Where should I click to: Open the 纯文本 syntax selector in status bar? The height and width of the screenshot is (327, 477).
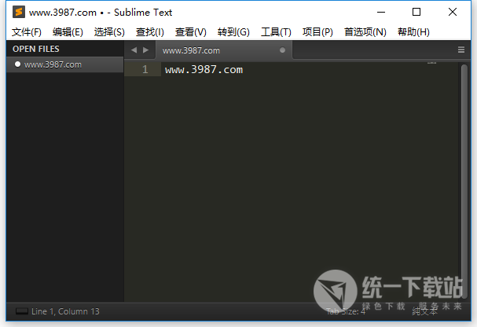coord(424,312)
